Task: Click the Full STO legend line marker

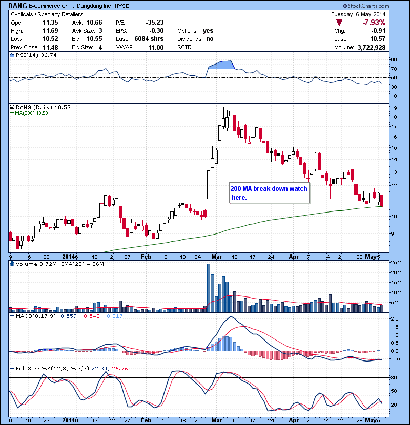Action: 12,368
